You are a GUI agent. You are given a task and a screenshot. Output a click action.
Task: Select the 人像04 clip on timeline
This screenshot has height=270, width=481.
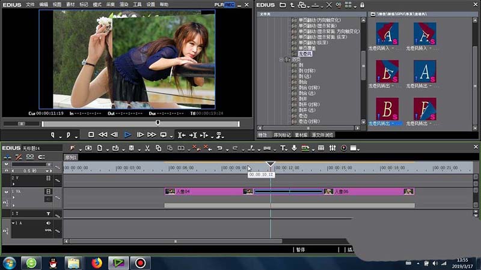point(209,191)
